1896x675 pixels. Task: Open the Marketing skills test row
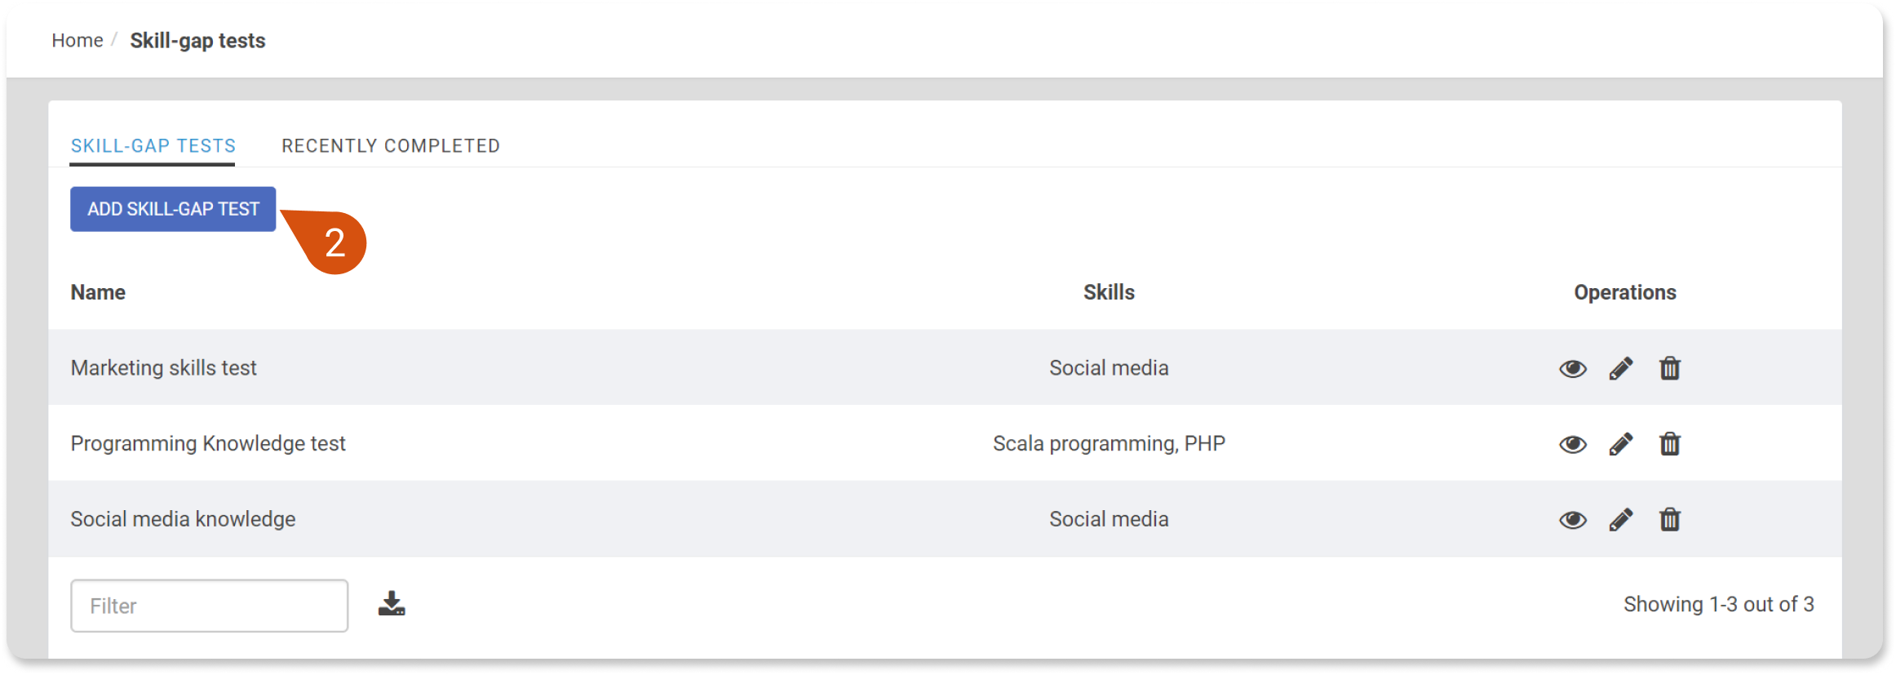pyautogui.click(x=945, y=368)
